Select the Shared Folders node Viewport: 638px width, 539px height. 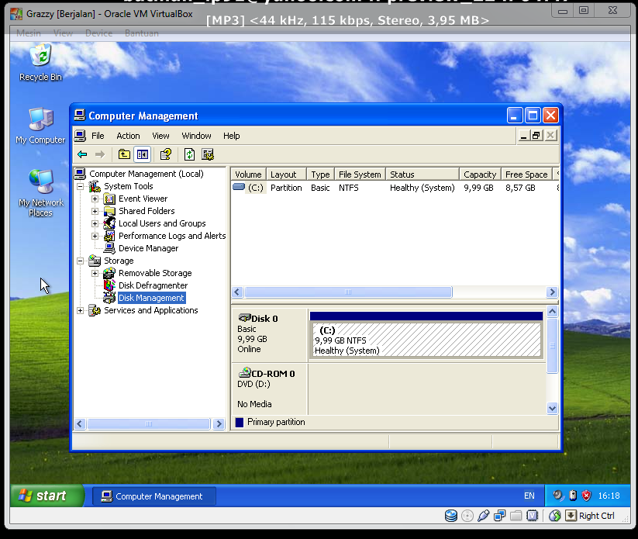coord(147,211)
